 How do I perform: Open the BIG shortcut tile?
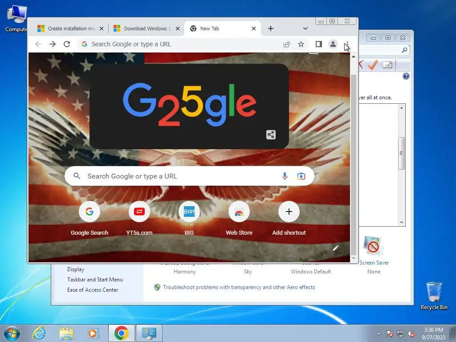[x=189, y=218]
